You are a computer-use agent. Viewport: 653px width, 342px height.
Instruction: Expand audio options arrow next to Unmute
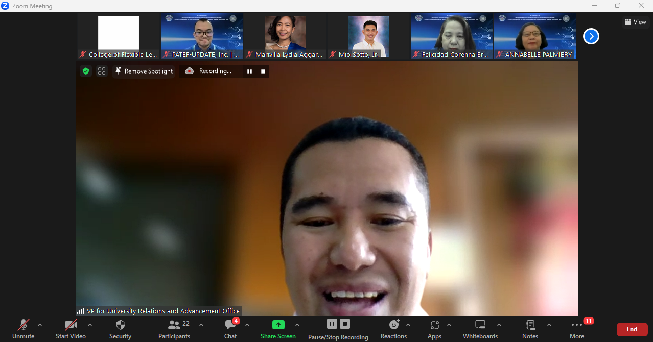click(x=40, y=325)
